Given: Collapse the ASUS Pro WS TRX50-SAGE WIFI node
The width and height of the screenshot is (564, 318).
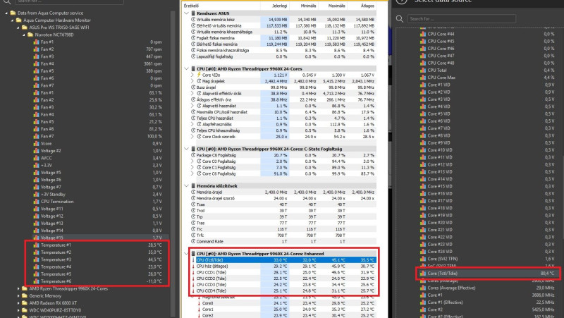Looking at the screenshot, I should 18,27.
